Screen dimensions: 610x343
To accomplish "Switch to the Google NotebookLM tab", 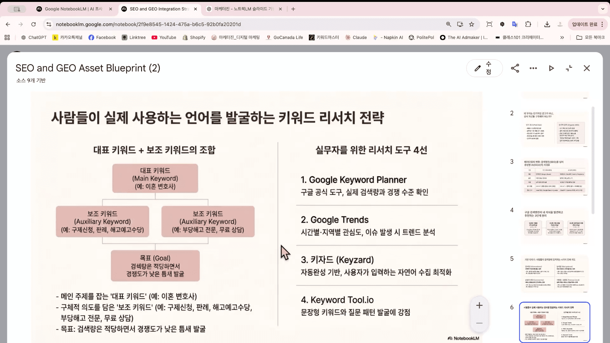I will coord(74,9).
